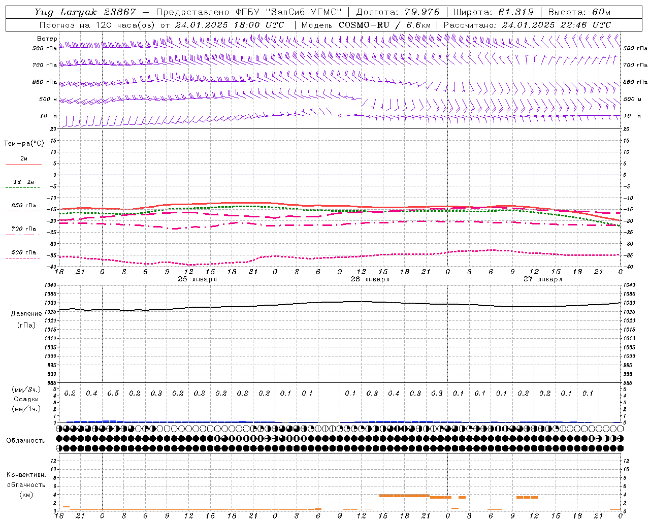Click the Конвективн. label
The image size is (650, 520).
(x=26, y=475)
